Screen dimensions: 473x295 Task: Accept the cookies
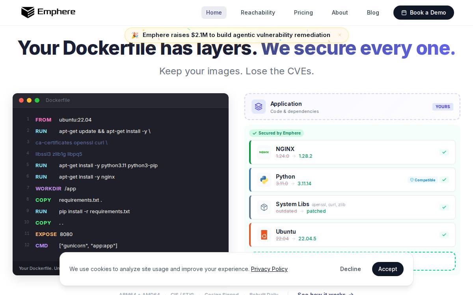coord(388,269)
